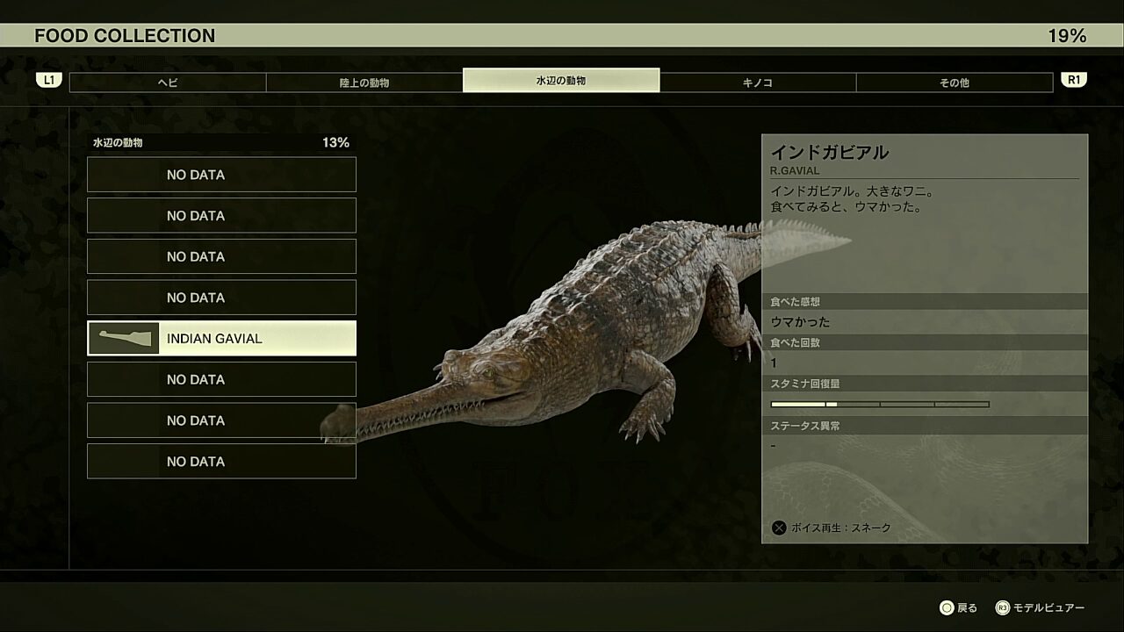Click the ステータス異常 section label
The width and height of the screenshot is (1124, 632).
pos(805,426)
